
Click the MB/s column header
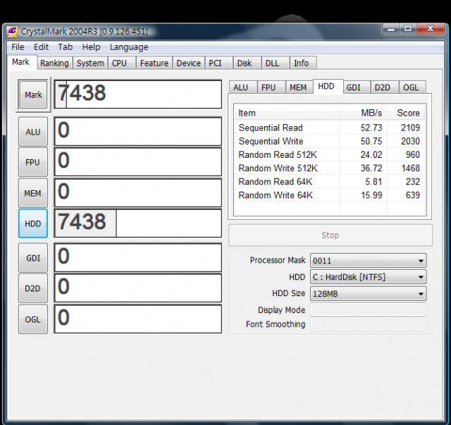click(x=363, y=113)
